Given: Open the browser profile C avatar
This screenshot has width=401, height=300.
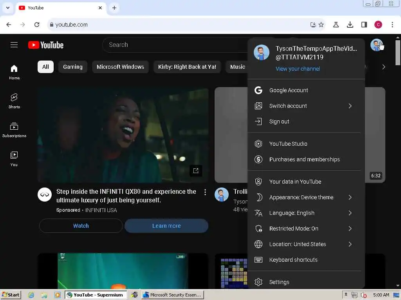Looking at the screenshot, I should pyautogui.click(x=378, y=25).
